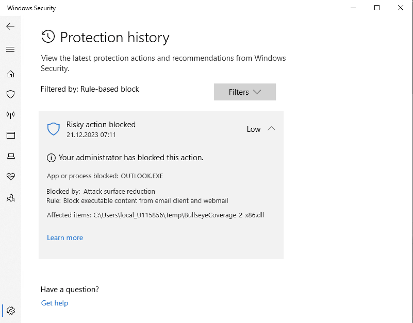This screenshot has height=323, width=413.
Task: Collapse the Risky action blocked entry chevron
Action: pyautogui.click(x=271, y=129)
